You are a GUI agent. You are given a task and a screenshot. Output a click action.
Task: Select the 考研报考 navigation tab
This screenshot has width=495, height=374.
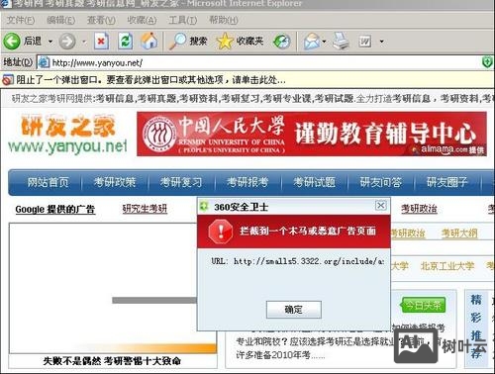[247, 182]
